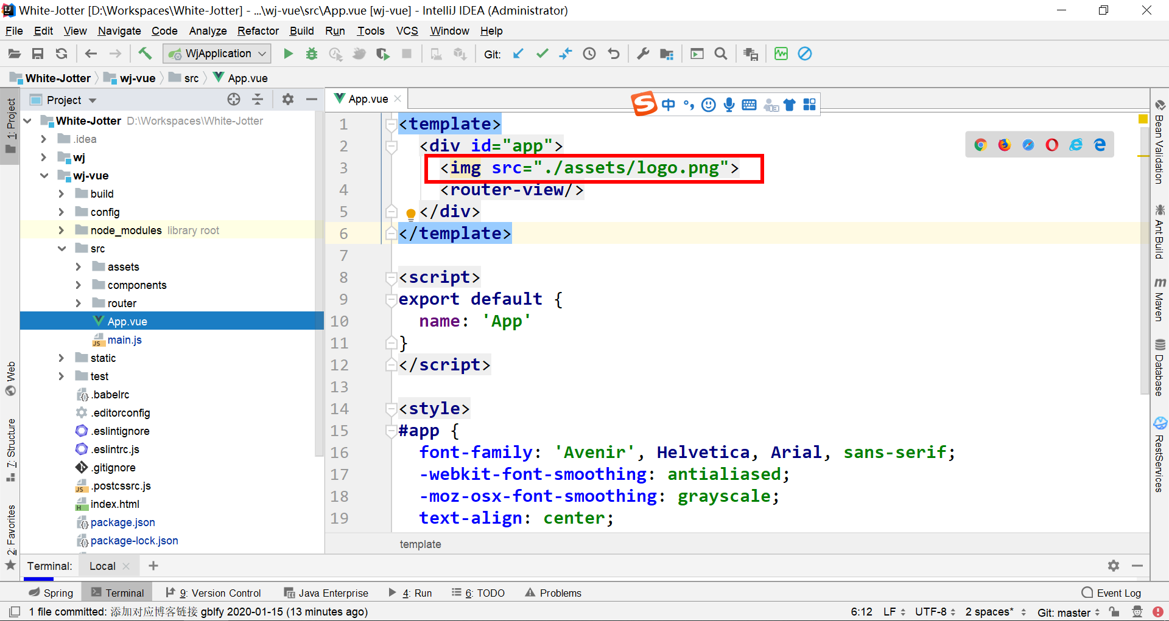
Task: Open the TODO tool window
Action: coord(479,593)
